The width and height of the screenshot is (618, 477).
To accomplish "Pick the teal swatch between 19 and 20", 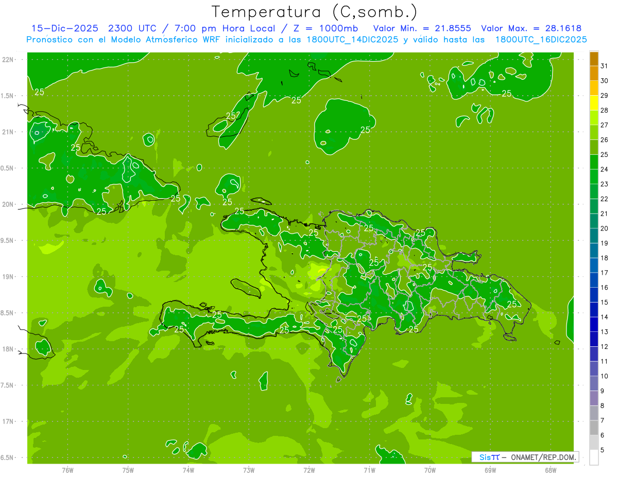I will [594, 236].
